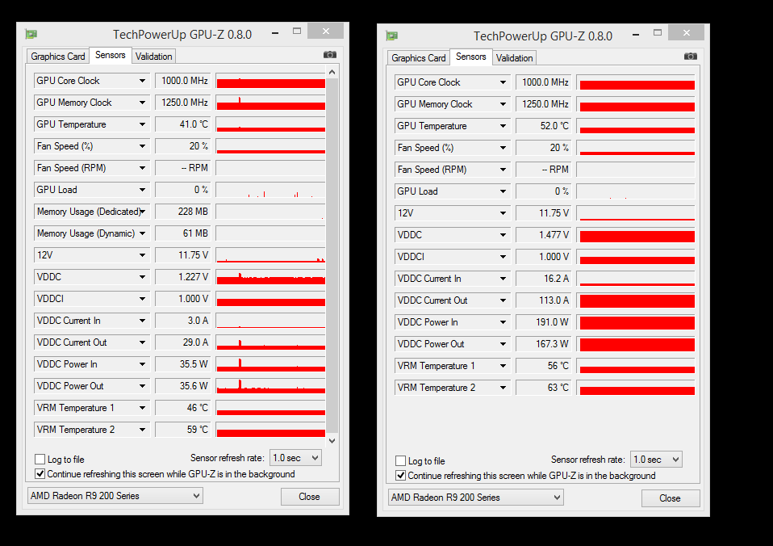Click 191.0 W VDDC Power In value
Screen dimensions: 773x546
tap(543, 322)
